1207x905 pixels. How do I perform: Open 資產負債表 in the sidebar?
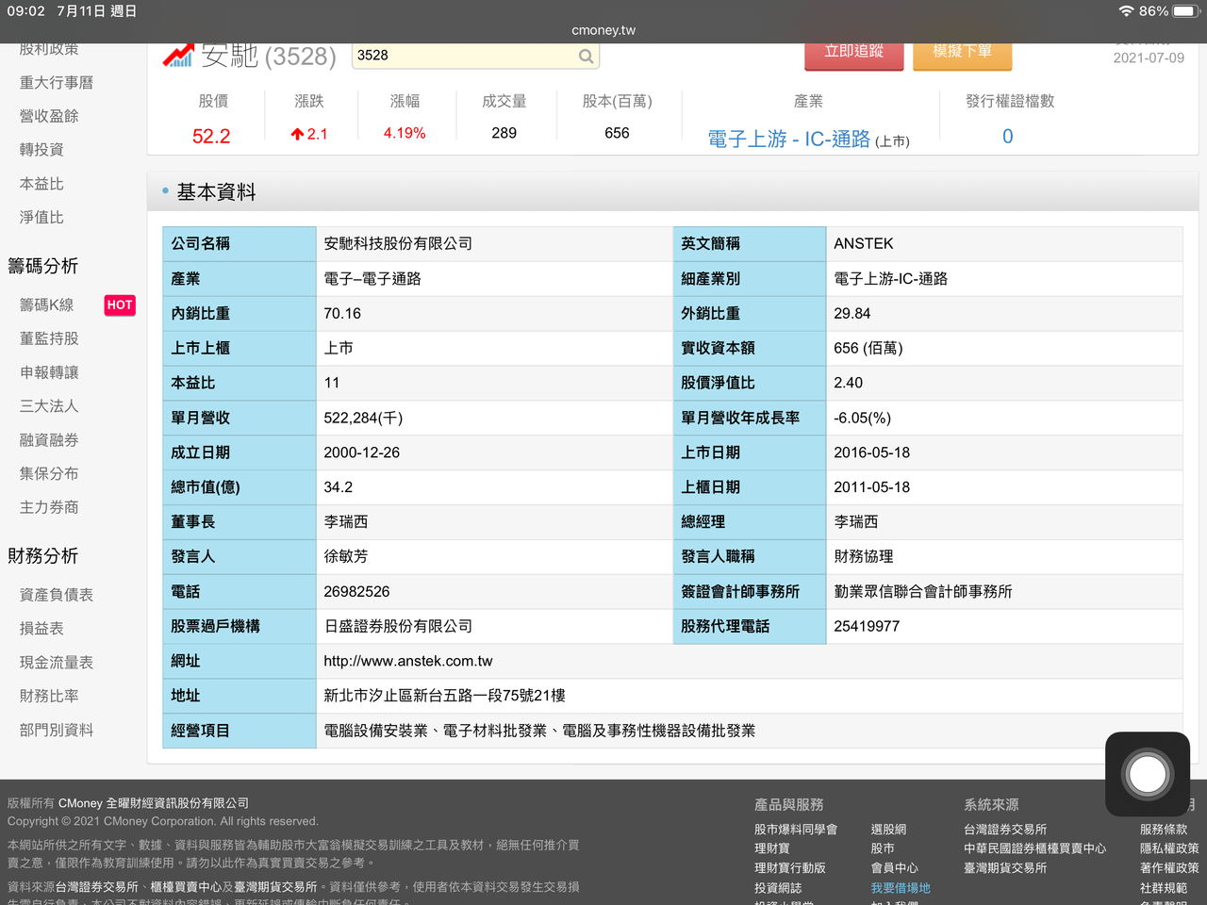coord(57,595)
